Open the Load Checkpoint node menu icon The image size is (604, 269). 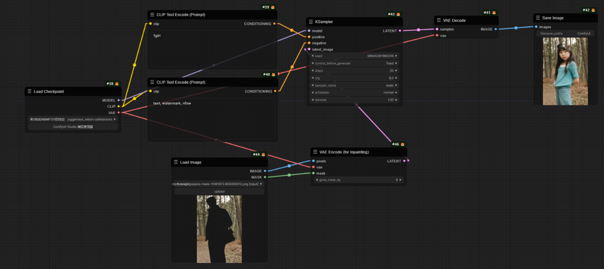[29, 92]
